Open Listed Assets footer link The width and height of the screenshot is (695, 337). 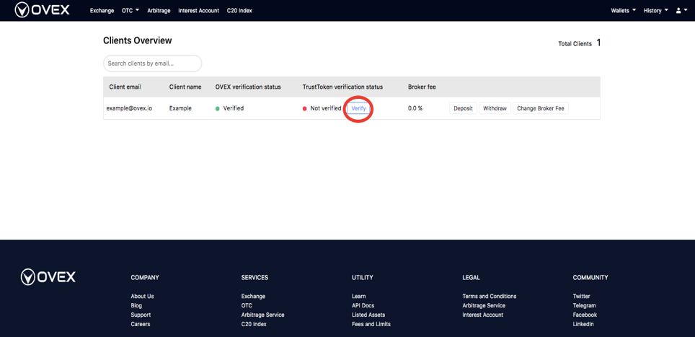(368, 315)
